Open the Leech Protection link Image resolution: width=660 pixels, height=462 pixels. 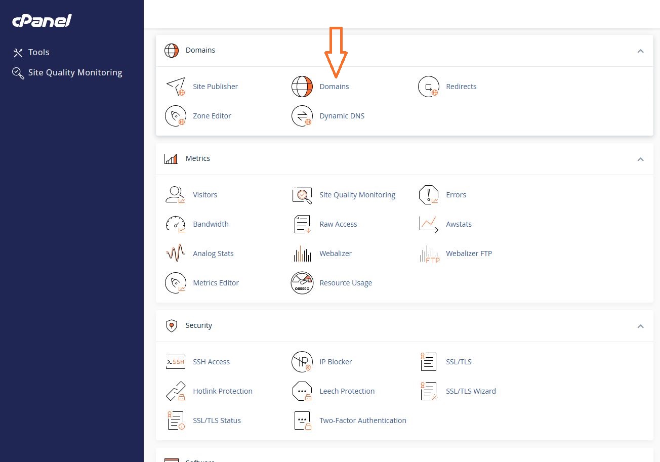tap(347, 391)
